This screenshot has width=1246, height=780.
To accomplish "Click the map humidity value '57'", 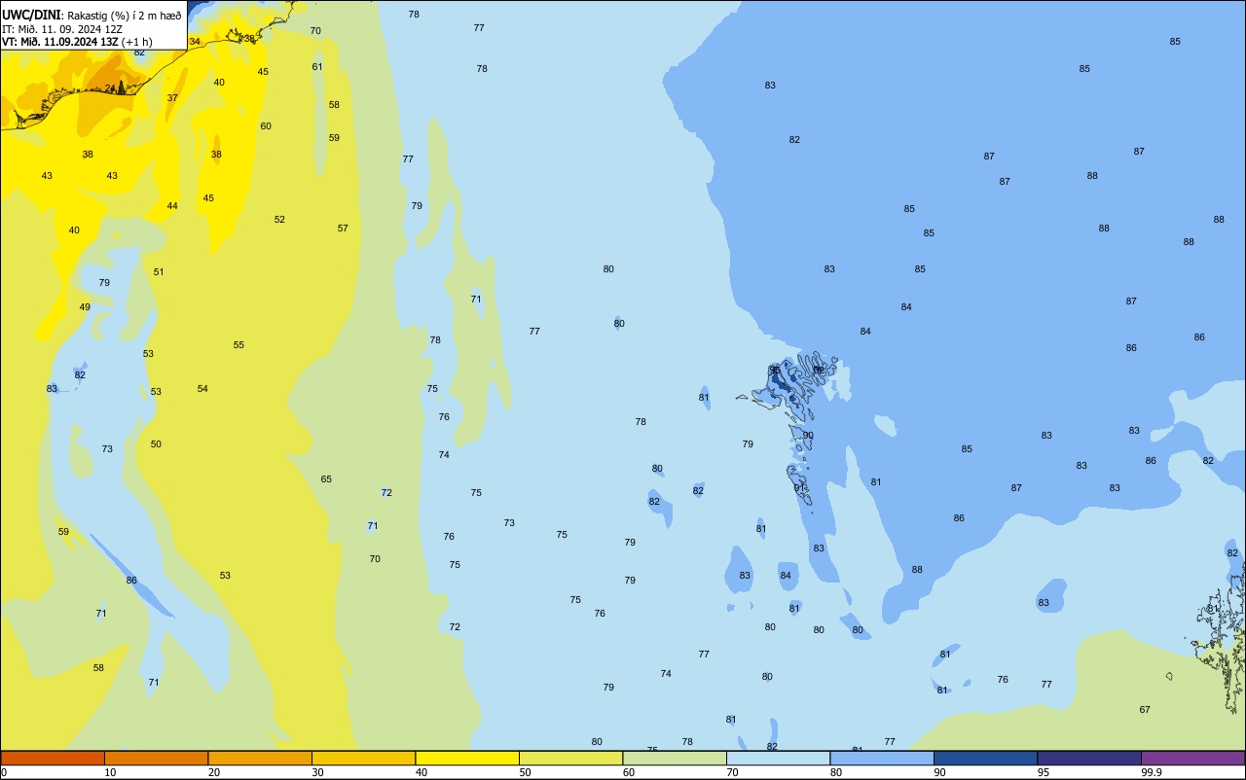I will [343, 229].
